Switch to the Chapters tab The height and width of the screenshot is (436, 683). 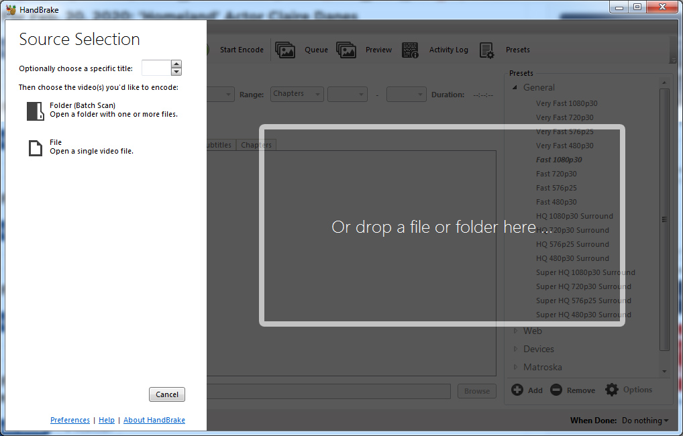point(256,144)
